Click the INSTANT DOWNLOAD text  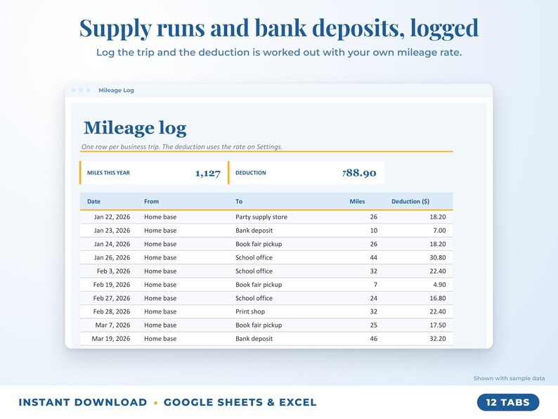coord(82,402)
